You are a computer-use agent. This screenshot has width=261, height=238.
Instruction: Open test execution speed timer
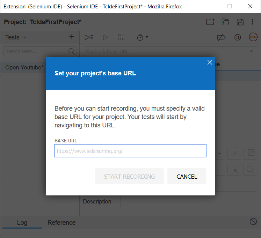(x=142, y=37)
